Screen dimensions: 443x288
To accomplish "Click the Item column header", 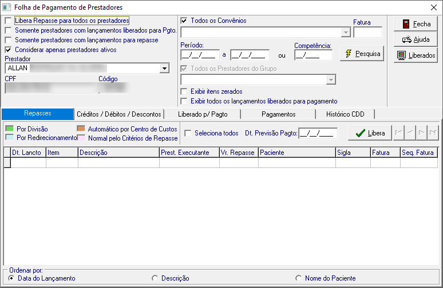I will (x=62, y=153).
